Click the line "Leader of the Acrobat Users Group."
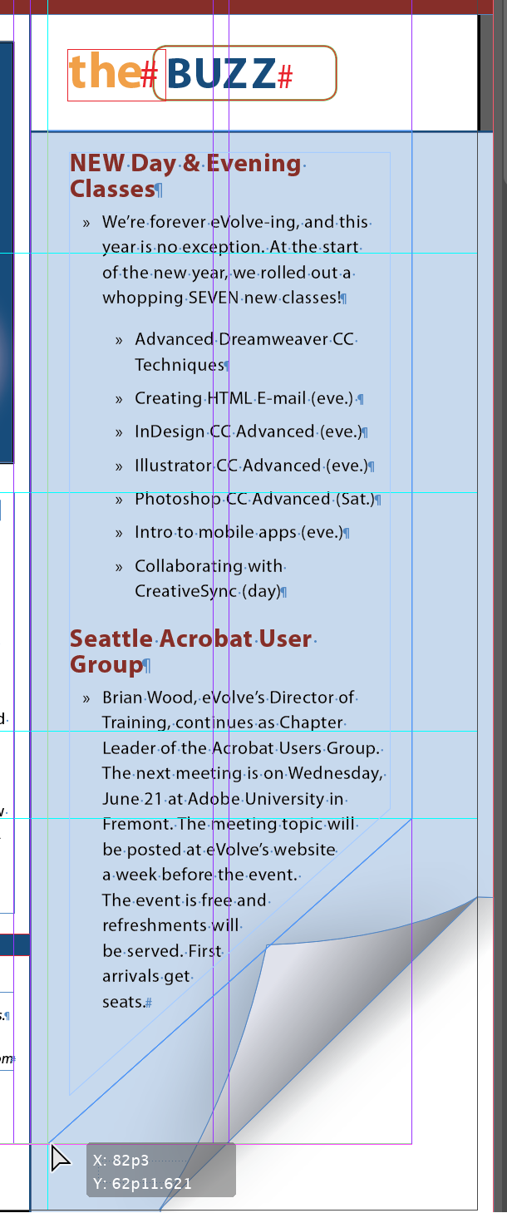 [x=241, y=748]
